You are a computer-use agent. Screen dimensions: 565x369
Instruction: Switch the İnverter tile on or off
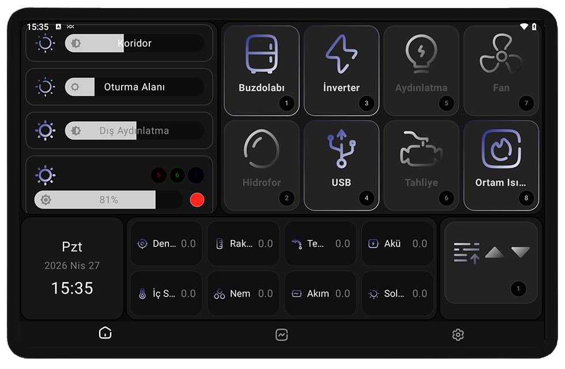coord(341,70)
